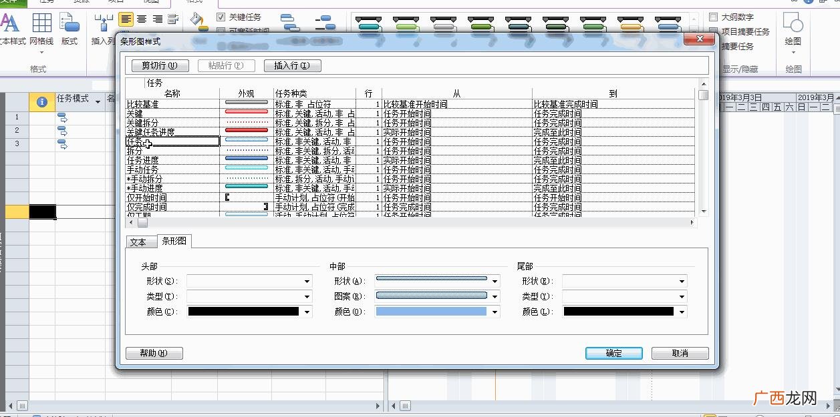
Task: Click the task mode icon in row 1
Action: point(63,117)
